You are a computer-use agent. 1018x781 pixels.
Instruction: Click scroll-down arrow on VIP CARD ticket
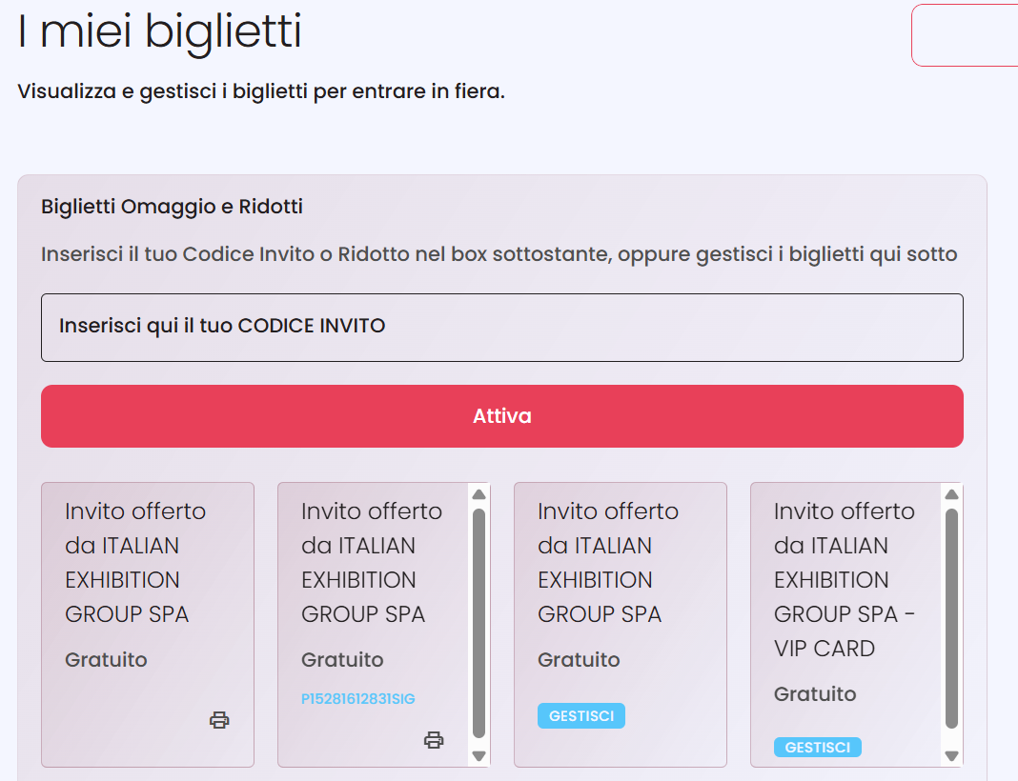pos(951,755)
